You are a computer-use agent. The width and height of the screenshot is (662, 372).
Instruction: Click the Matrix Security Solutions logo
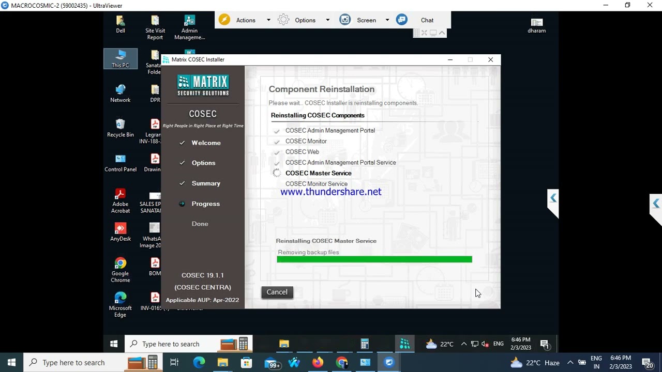coord(203,85)
